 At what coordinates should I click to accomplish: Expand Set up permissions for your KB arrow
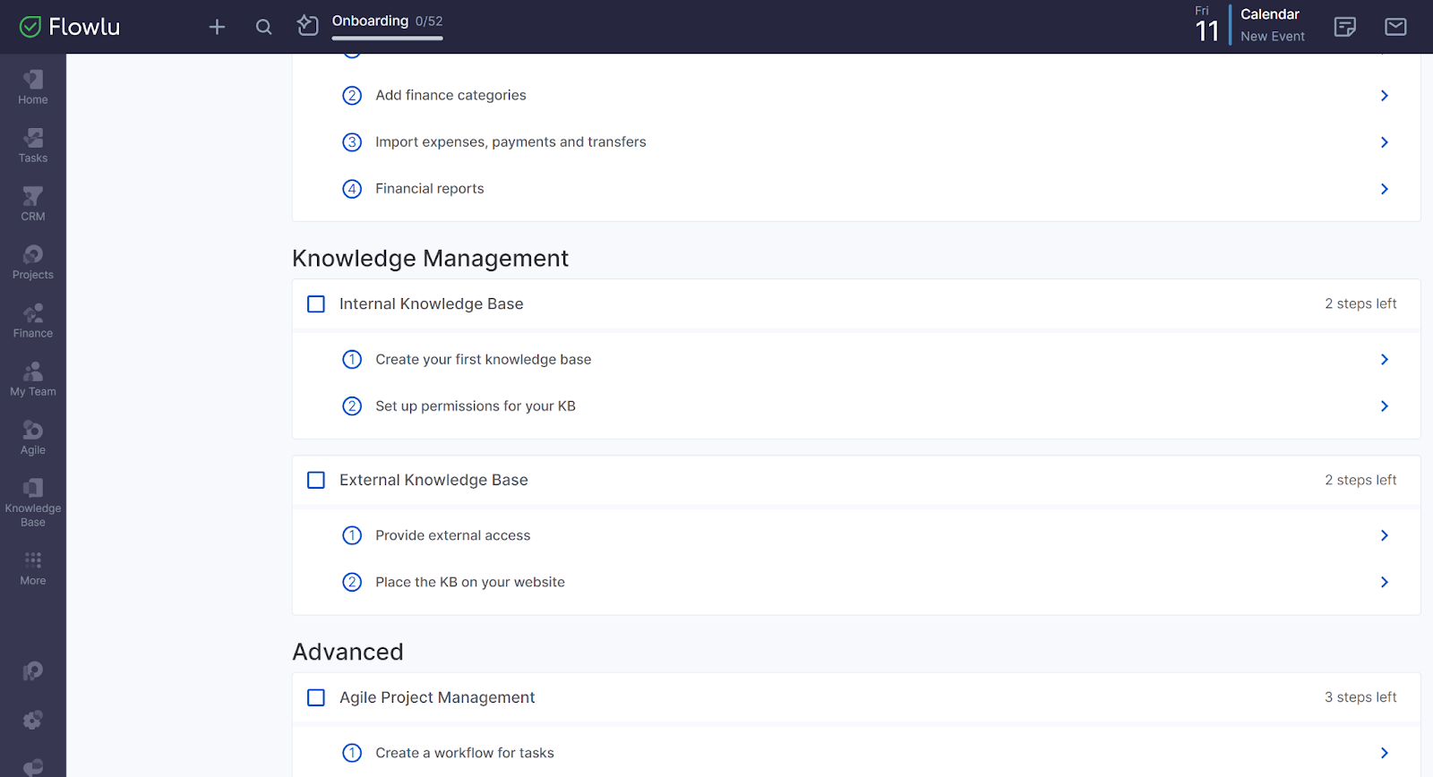[x=1384, y=406]
